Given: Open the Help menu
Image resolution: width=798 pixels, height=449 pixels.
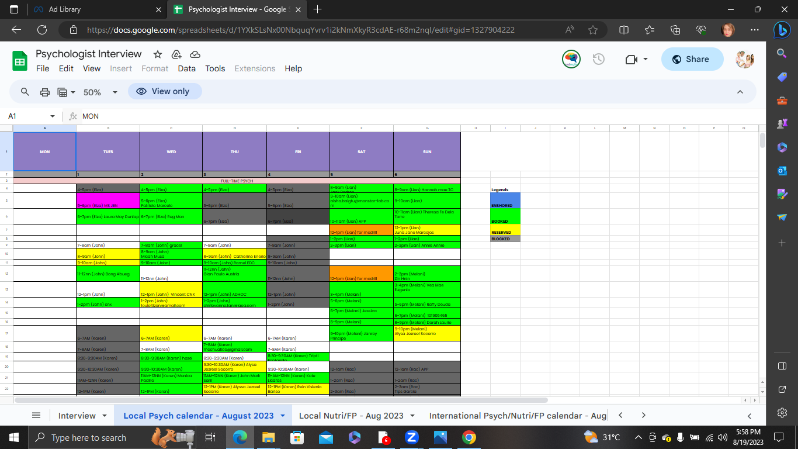Looking at the screenshot, I should coord(293,68).
